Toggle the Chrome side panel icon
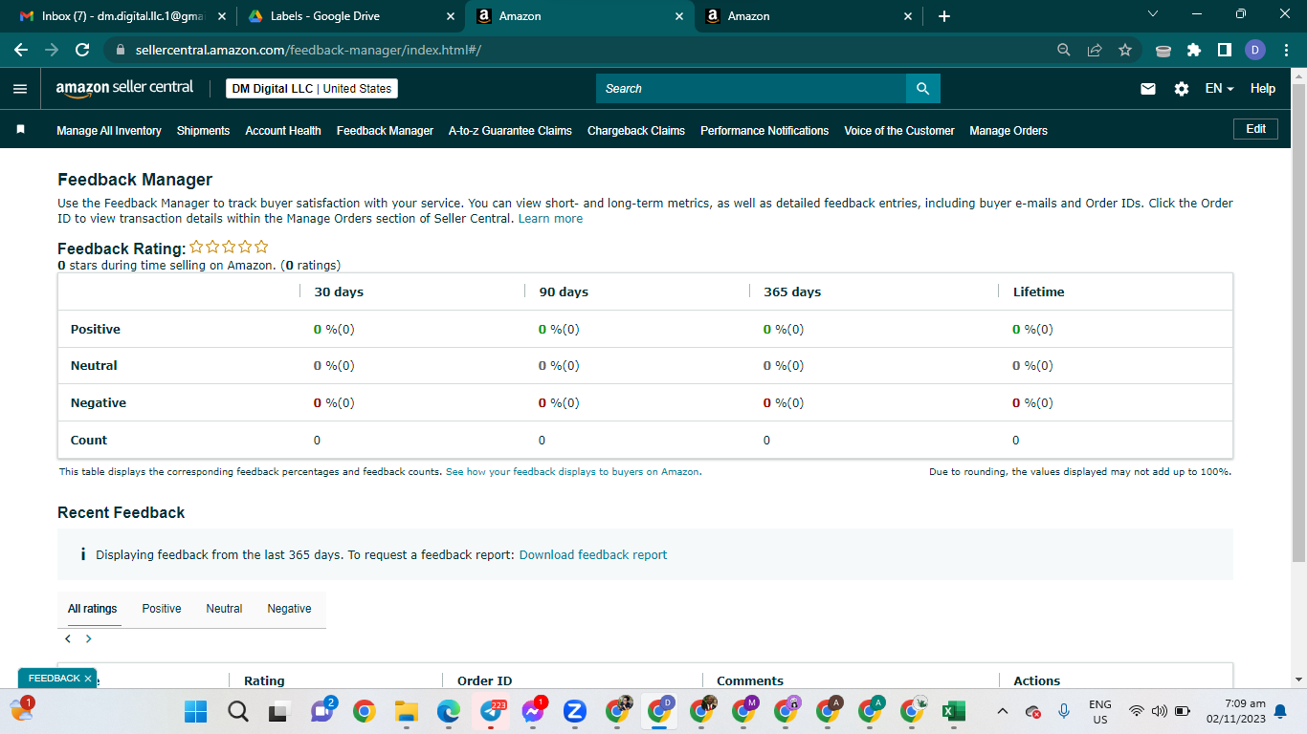The image size is (1307, 734). [1225, 50]
